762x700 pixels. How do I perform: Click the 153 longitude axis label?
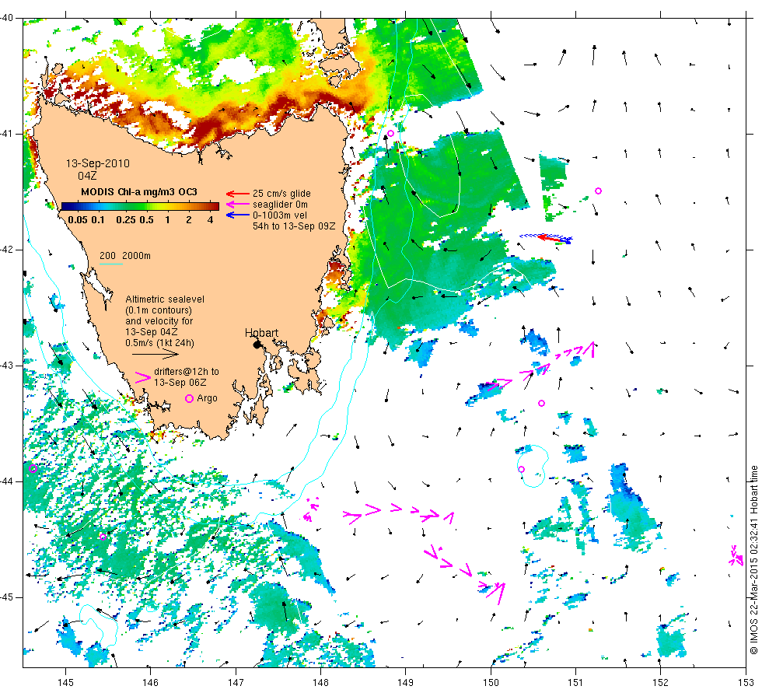[746, 683]
